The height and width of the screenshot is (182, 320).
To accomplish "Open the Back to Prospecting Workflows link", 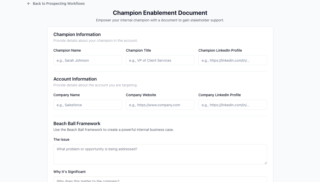I will click(x=59, y=4).
